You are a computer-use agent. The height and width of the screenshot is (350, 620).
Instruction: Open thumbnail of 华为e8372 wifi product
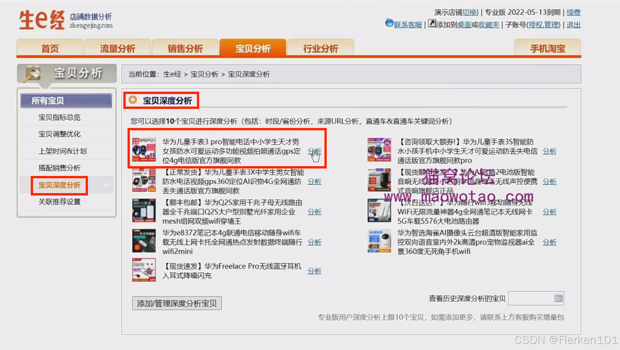pyautogui.click(x=144, y=241)
